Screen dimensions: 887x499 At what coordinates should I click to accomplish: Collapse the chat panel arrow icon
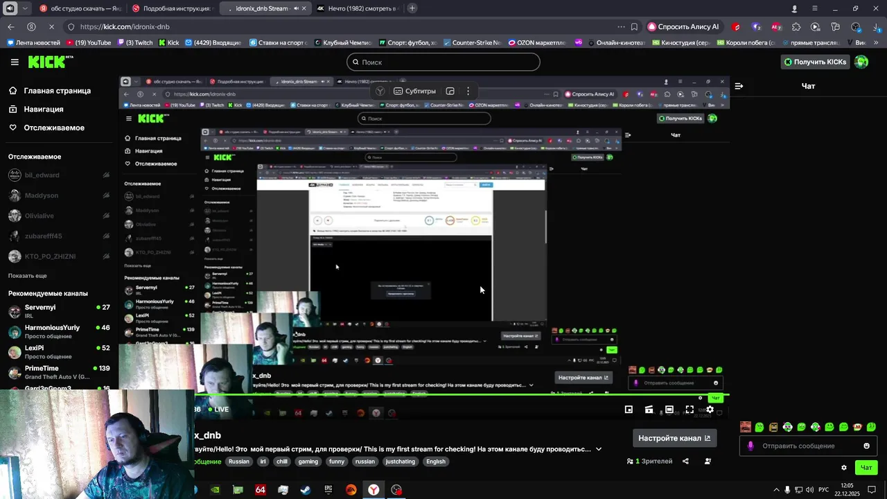coord(739,86)
